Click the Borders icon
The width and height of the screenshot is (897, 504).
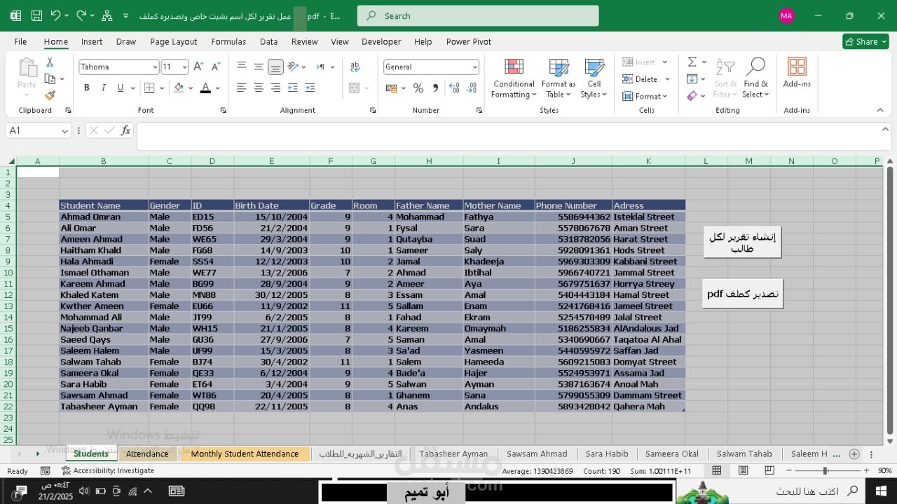(x=149, y=88)
